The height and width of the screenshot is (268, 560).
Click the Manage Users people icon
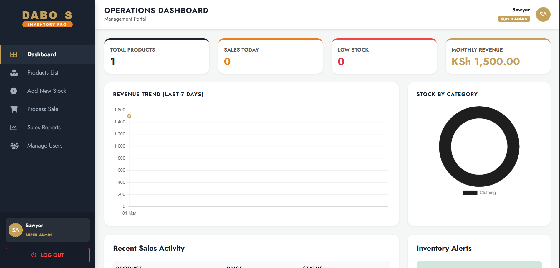tap(14, 146)
